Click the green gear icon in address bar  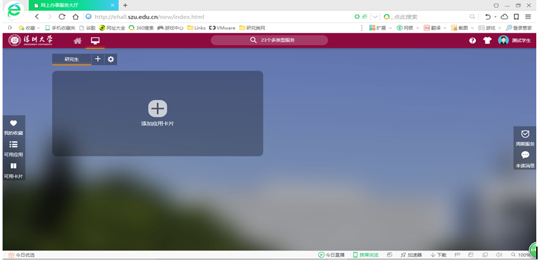[357, 17]
